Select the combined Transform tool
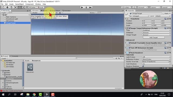The image size is (173, 97). 24,7
